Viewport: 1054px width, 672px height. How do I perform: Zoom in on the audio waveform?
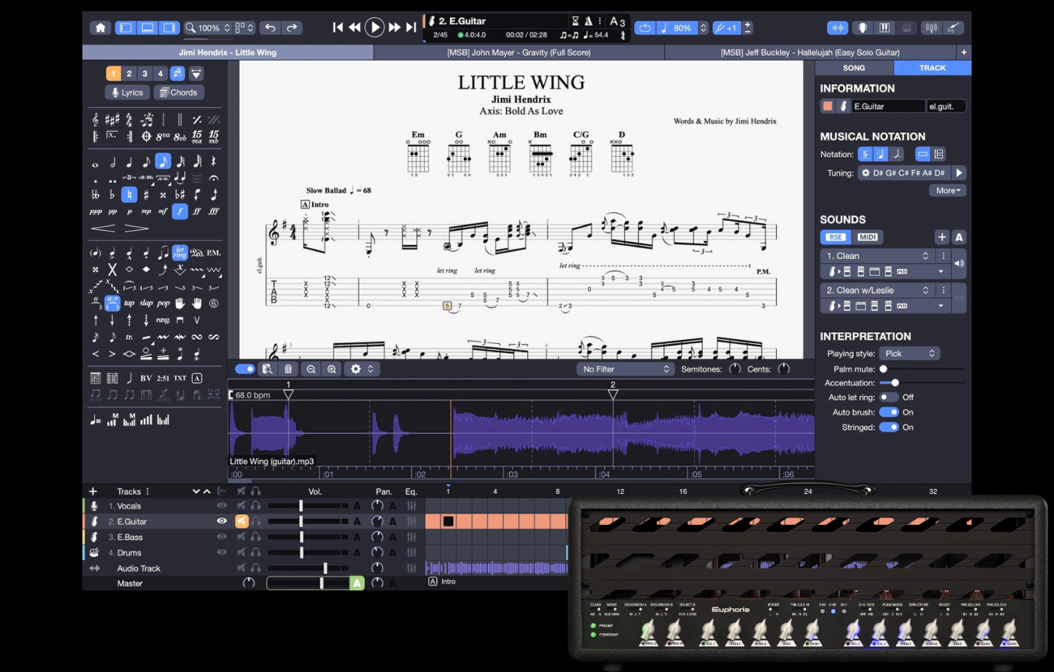click(x=332, y=369)
